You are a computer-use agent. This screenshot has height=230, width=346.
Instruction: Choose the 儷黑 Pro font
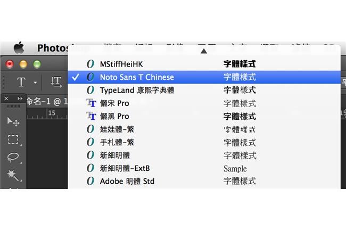pyautogui.click(x=204, y=116)
